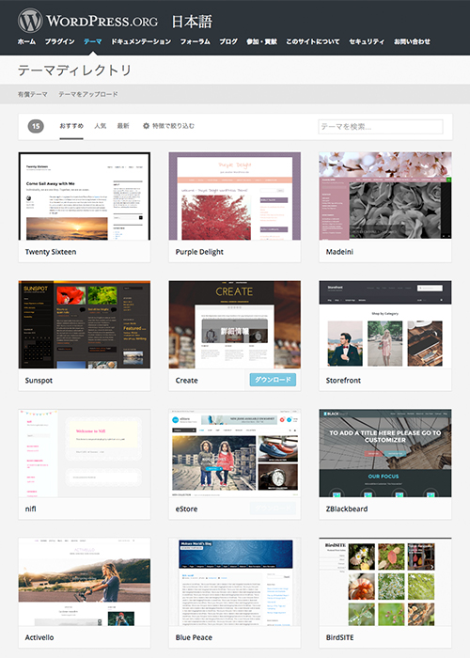470x658 pixels.
Task: Switch to the 人気 tab
Action: [101, 126]
